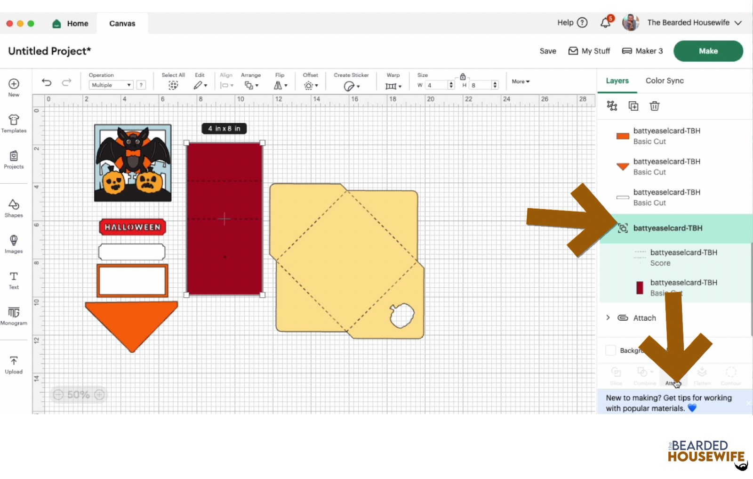Click the green Make button
This screenshot has height=479, width=753.
pyautogui.click(x=708, y=51)
